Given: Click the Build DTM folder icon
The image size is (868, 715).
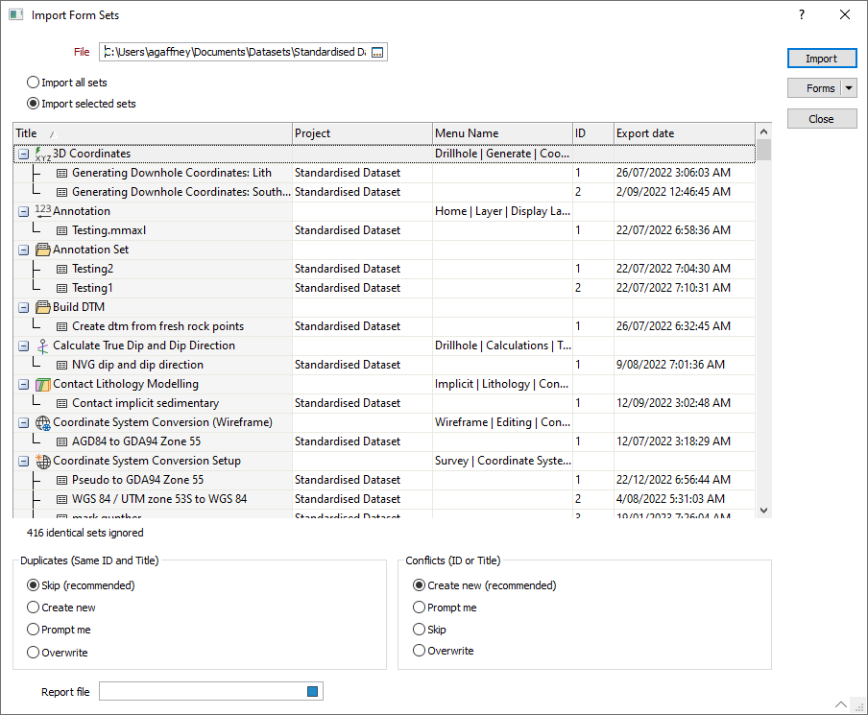Looking at the screenshot, I should click(x=42, y=307).
